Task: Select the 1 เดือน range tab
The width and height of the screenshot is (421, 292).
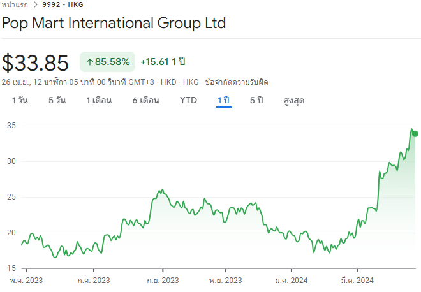Action: [x=99, y=100]
